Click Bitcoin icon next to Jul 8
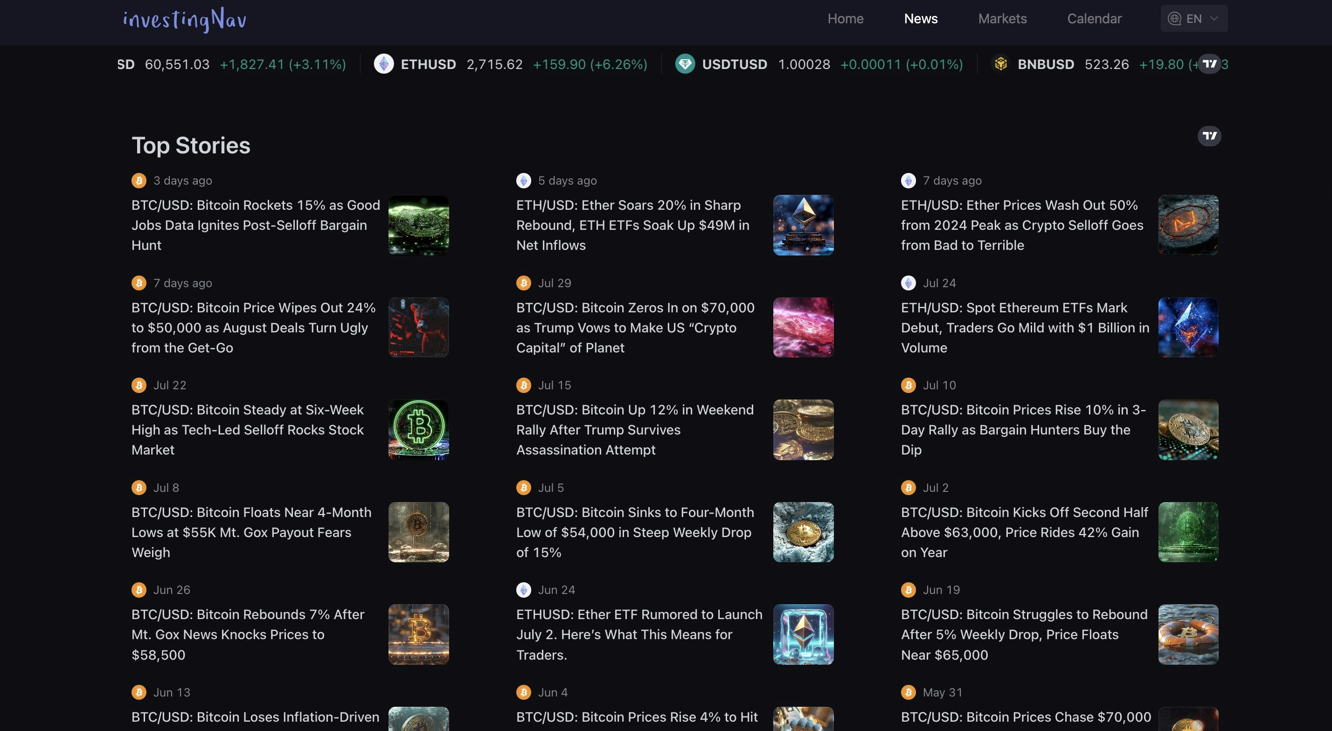 (x=139, y=488)
